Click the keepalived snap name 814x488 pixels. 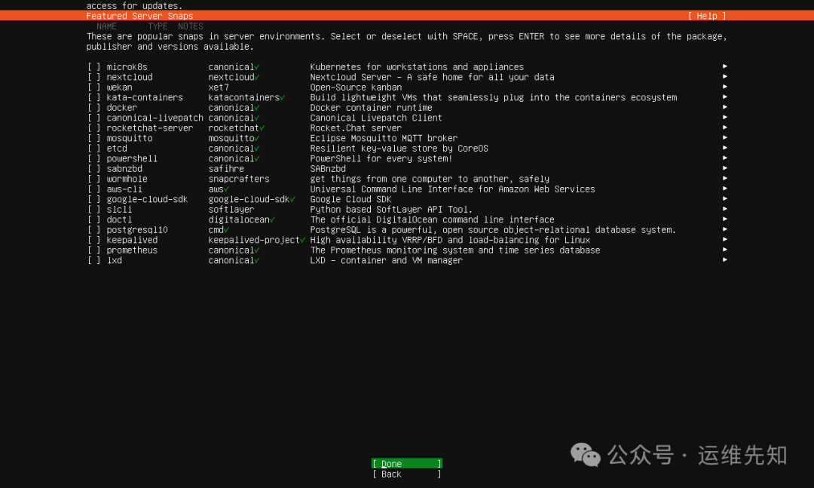pyautogui.click(x=132, y=240)
